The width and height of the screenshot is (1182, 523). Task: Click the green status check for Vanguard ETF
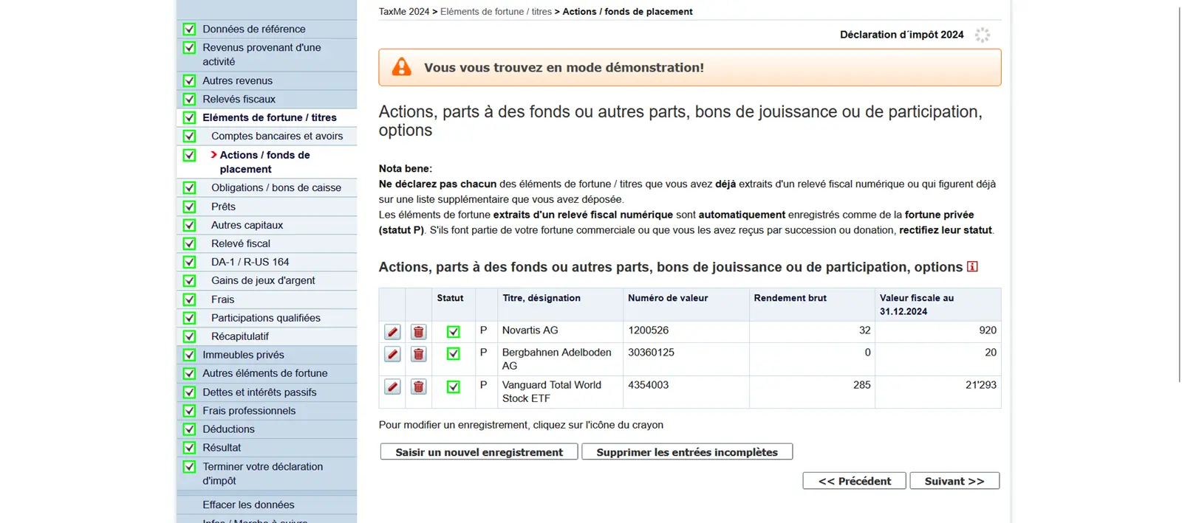click(x=453, y=387)
